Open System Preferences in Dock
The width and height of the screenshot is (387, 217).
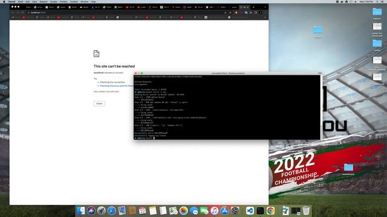coord(235,210)
